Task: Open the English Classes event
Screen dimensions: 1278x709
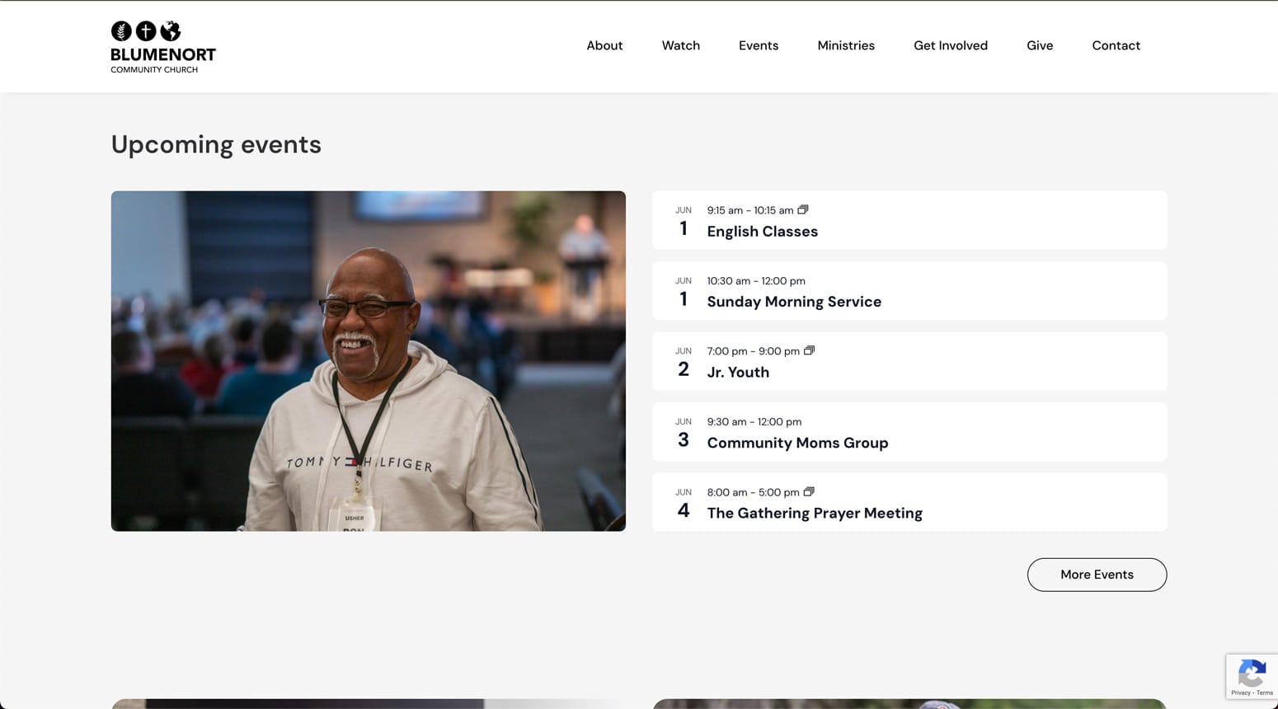Action: (x=763, y=232)
